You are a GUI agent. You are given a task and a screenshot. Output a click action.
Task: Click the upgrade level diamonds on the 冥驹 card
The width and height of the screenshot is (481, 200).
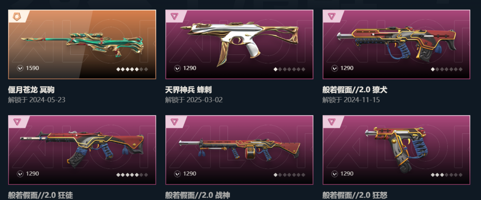[132, 69]
